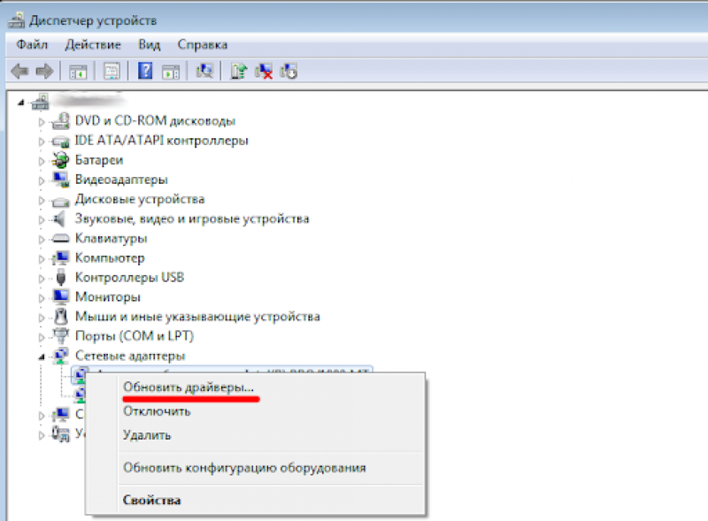
Task: Click the Back arrow toolbar button
Action: tap(19, 72)
